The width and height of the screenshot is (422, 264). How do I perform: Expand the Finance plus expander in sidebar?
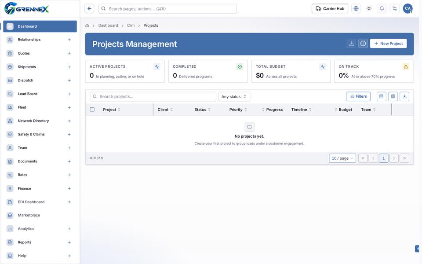(69, 189)
